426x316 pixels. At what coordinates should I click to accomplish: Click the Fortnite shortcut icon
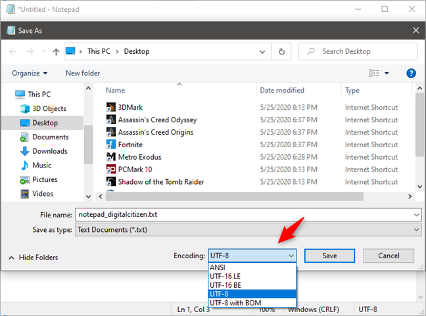pos(111,145)
